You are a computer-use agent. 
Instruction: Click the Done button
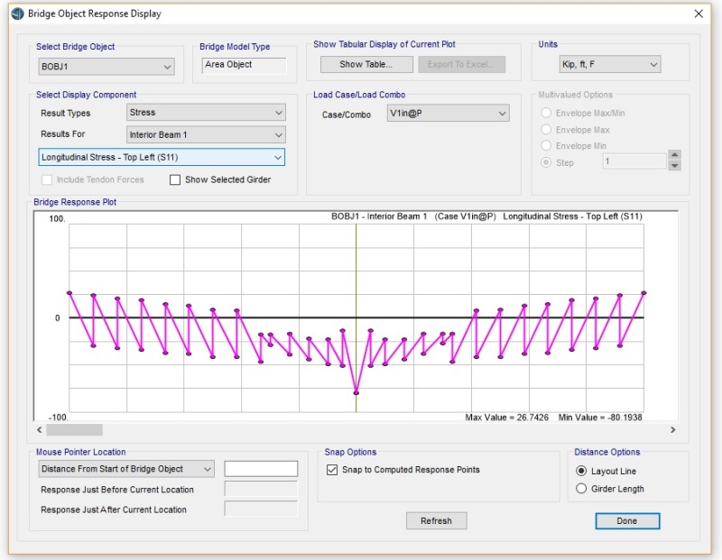(627, 521)
